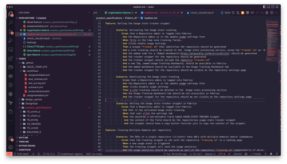Image resolution: width=287 pixels, height=164 pixels.
Task: Change indentation Spaces: 4 in status bar
Action: [x=210, y=154]
